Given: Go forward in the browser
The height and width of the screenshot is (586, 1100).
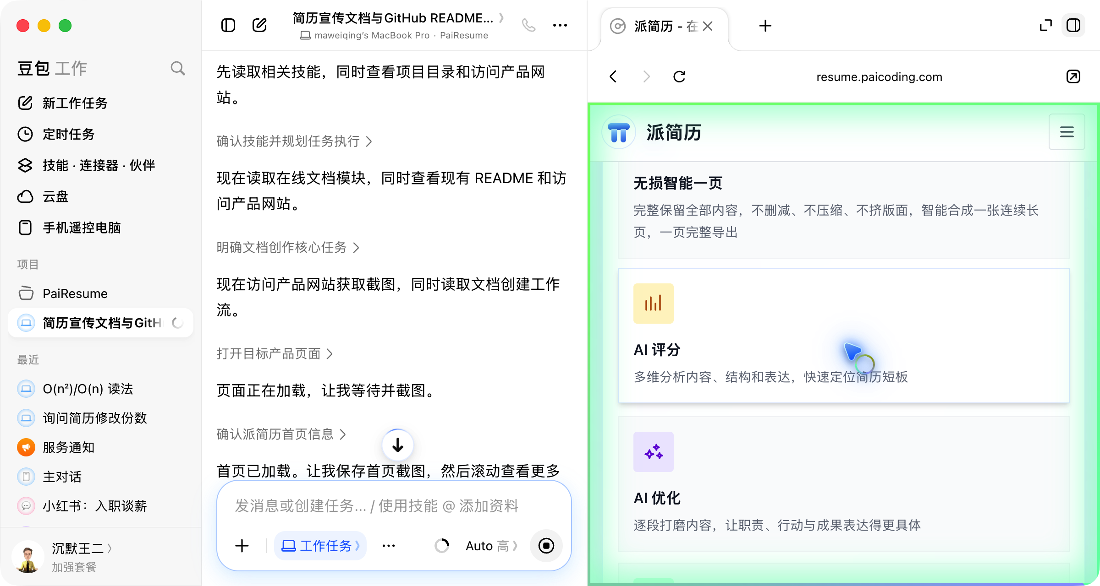Looking at the screenshot, I should coord(646,76).
